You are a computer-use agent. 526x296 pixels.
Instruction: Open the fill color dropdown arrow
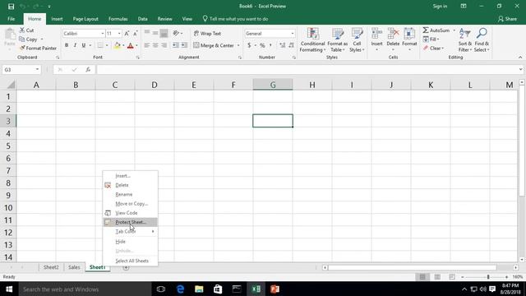(x=123, y=45)
